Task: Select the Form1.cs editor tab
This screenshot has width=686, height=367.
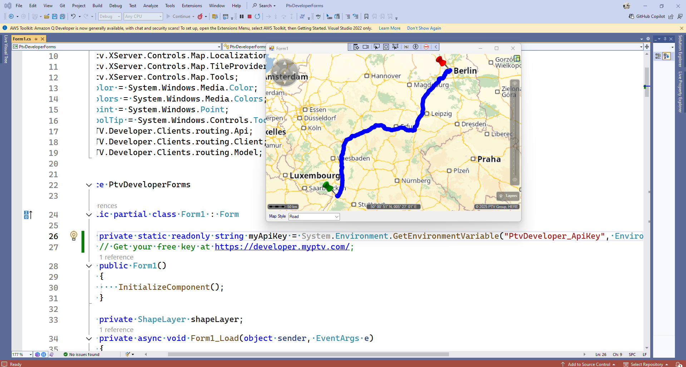Action: click(22, 39)
